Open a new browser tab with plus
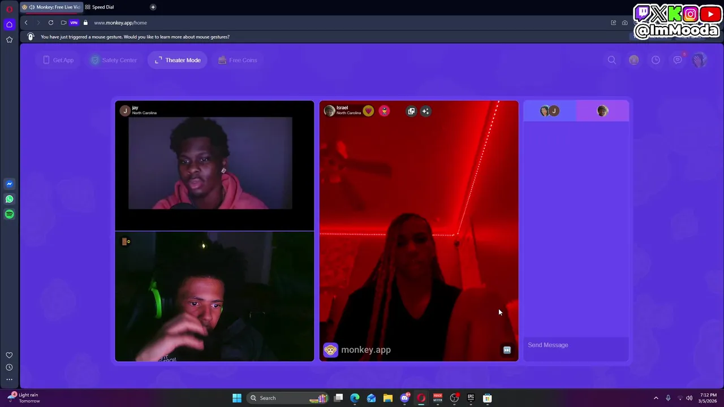Screen dimensions: 724x407 tap(153, 7)
